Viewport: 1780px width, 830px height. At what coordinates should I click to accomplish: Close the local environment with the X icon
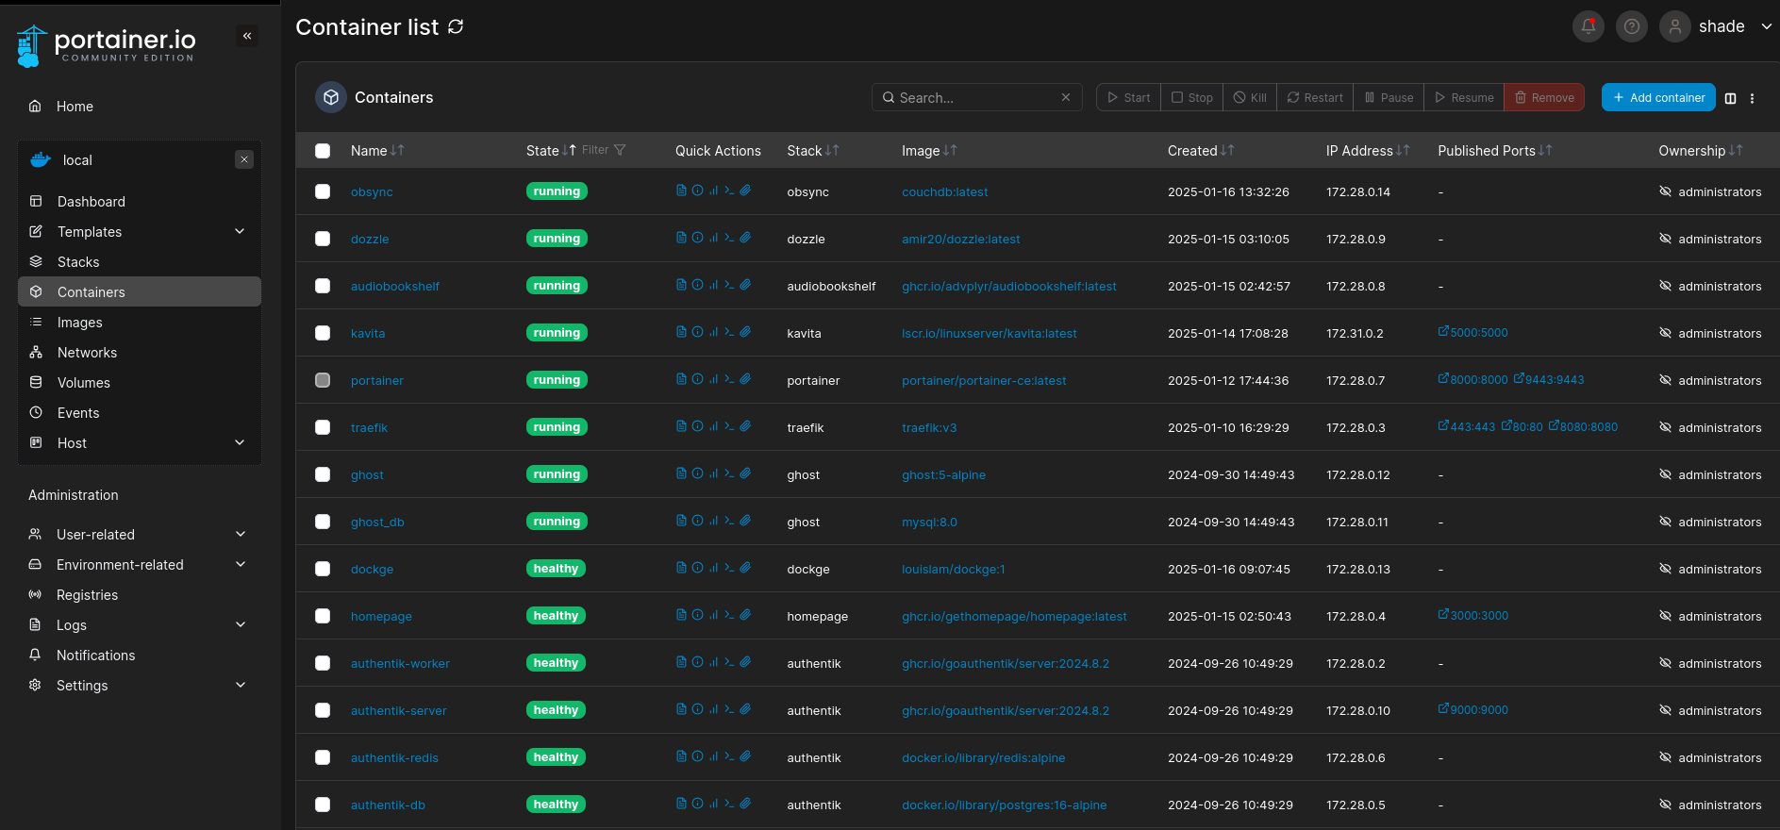coord(244,159)
